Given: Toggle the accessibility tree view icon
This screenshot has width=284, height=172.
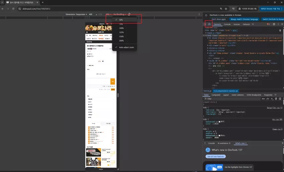Looking at the screenshot, I should click(x=280, y=30).
